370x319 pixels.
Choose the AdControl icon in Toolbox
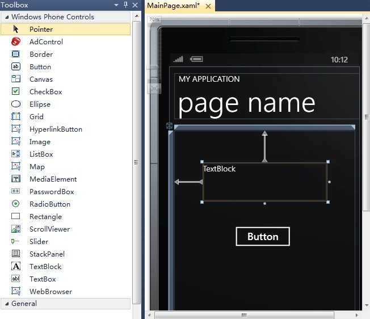pyautogui.click(x=15, y=42)
